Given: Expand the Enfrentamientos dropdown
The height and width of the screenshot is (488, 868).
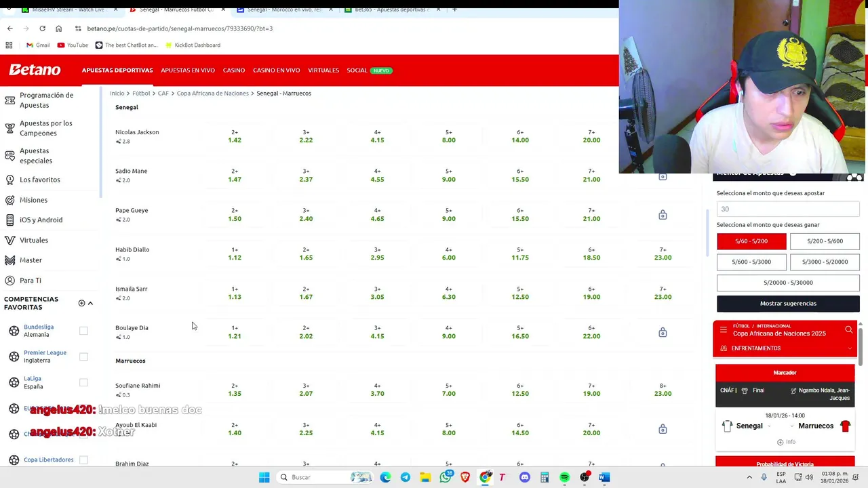Looking at the screenshot, I should click(785, 348).
